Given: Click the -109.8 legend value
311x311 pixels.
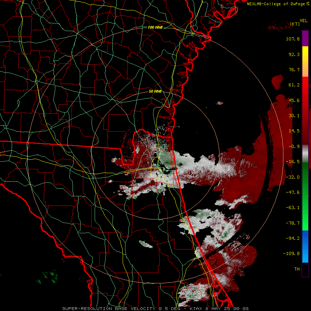Looking at the screenshot, I should [x=291, y=254].
